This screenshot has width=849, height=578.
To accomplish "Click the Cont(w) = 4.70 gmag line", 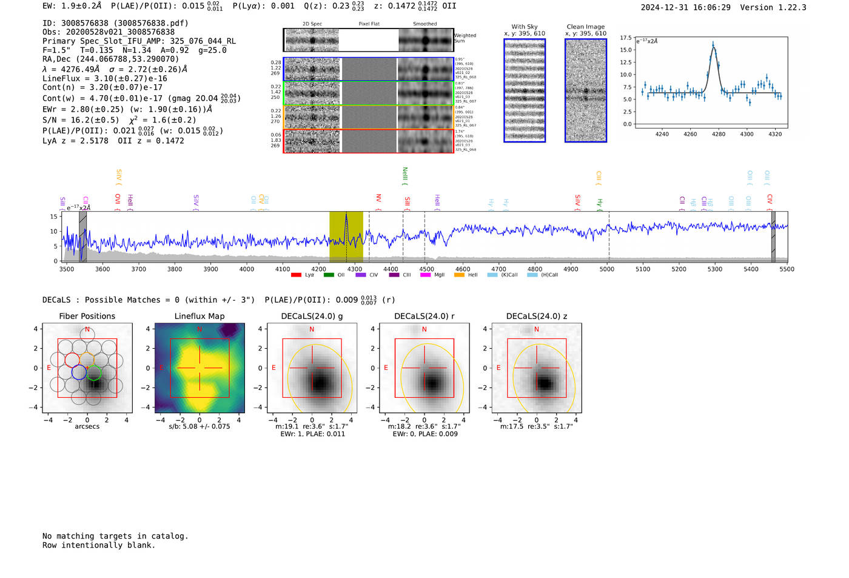I will [141, 98].
